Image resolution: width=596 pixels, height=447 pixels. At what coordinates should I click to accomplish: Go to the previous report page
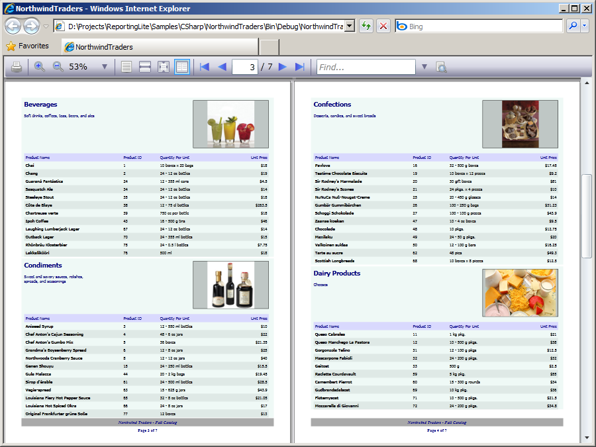(x=222, y=67)
